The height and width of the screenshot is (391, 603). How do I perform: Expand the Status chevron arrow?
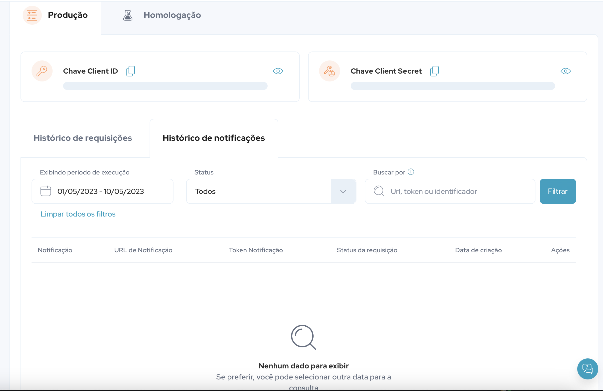point(343,191)
